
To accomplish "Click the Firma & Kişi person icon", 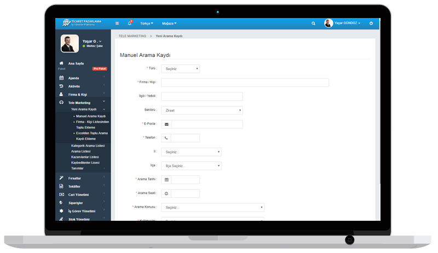I will tap(61, 95).
